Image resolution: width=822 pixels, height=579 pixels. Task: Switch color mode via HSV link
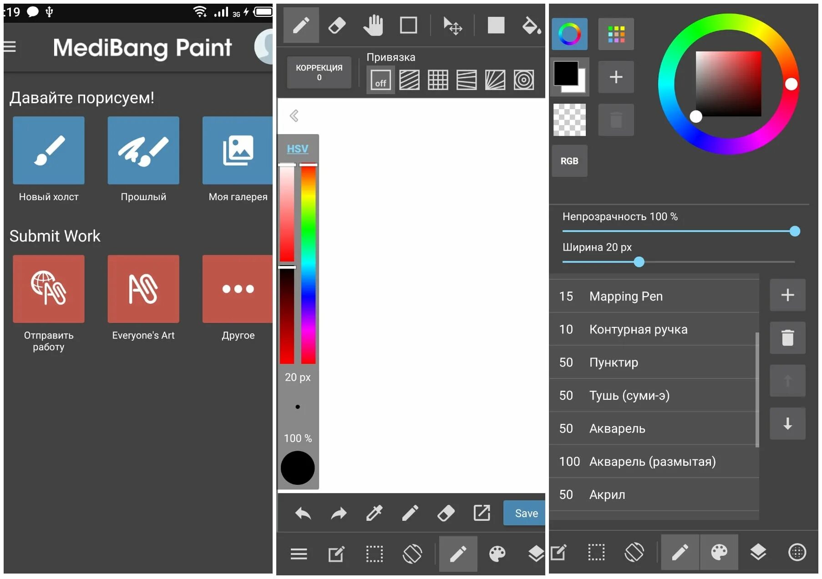pos(297,149)
